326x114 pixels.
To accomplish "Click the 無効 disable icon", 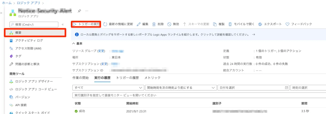I will [x=169, y=24].
